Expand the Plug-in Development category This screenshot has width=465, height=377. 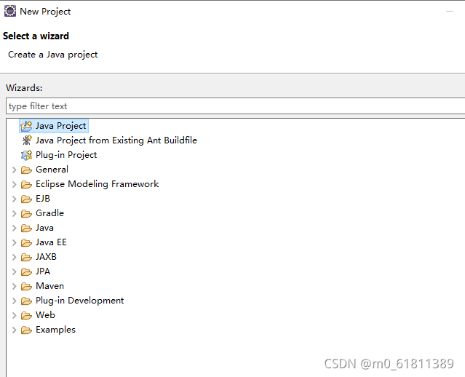coord(14,301)
